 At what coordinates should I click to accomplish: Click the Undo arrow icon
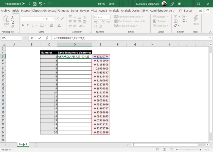(x=41, y=4)
